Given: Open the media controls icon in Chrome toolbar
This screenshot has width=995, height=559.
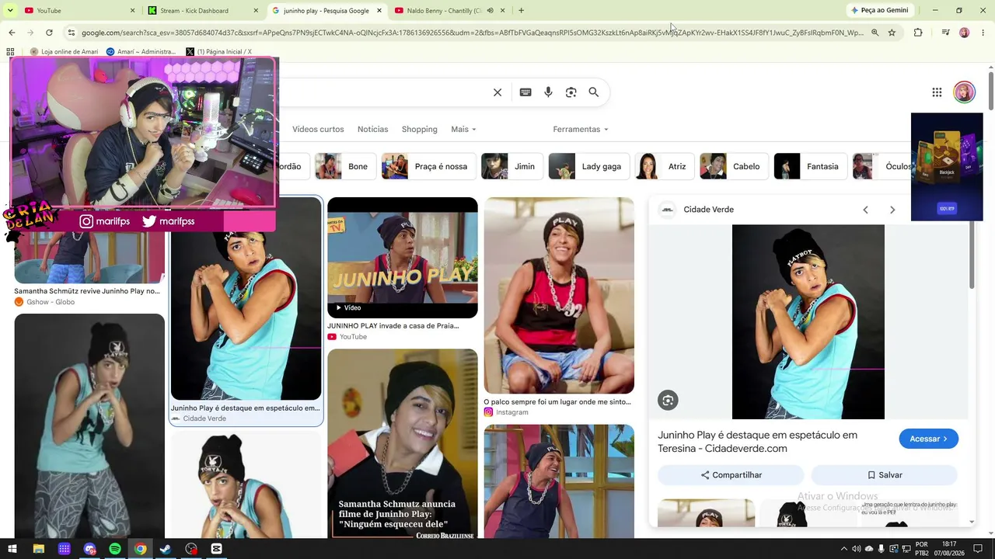Looking at the screenshot, I should (945, 33).
